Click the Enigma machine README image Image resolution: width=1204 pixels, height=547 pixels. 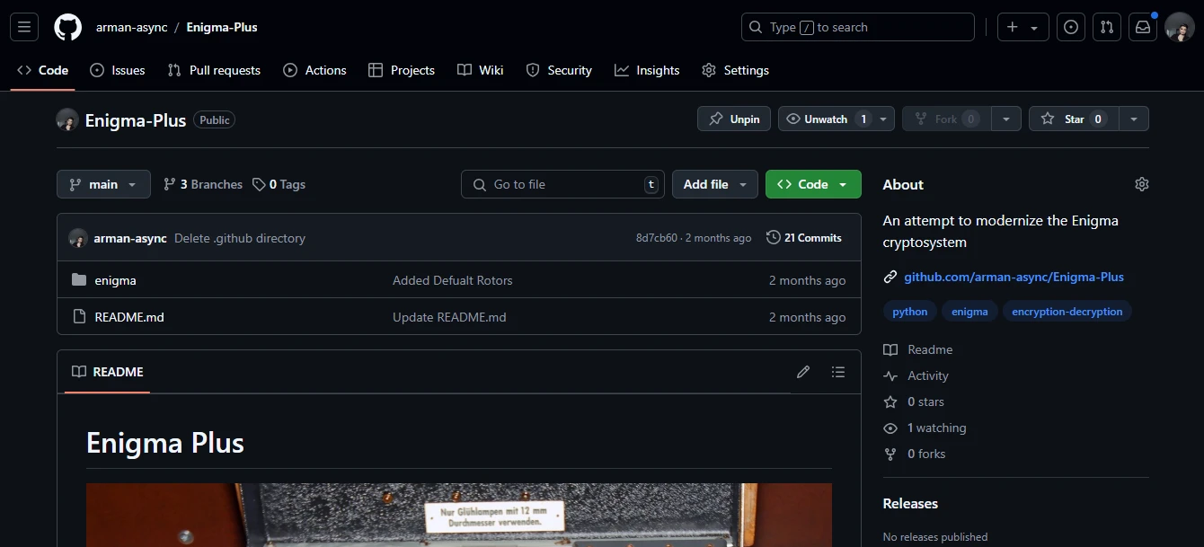[459, 516]
